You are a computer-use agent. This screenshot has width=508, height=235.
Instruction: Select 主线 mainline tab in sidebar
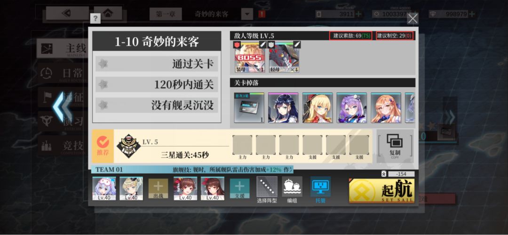[x=62, y=49]
